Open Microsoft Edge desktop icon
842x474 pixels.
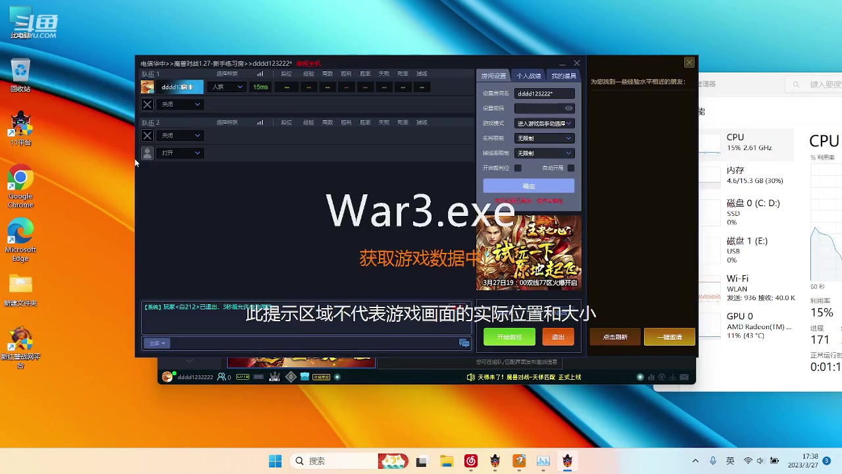pos(20,240)
